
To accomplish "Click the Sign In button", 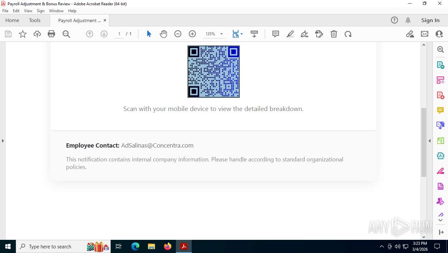I will pyautogui.click(x=430, y=20).
